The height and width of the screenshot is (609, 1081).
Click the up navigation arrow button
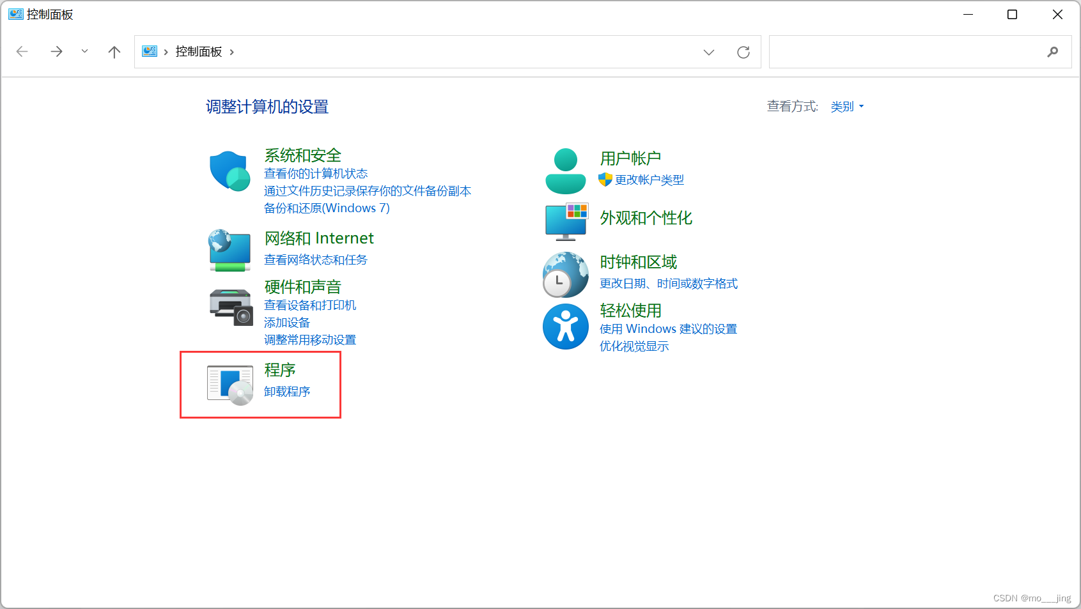point(114,51)
